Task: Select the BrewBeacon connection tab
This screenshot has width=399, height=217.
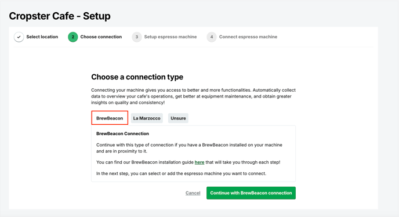Action: pos(110,118)
